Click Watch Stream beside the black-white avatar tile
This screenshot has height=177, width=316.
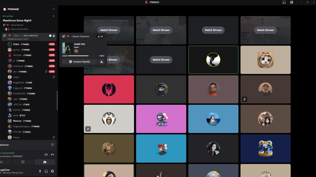[161, 60]
